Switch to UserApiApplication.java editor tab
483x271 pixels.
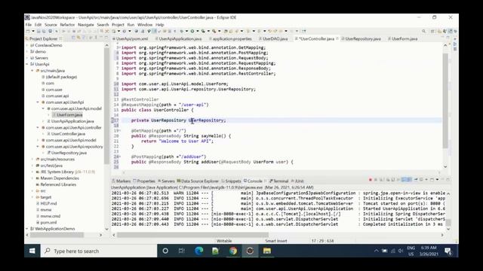[x=180, y=38]
